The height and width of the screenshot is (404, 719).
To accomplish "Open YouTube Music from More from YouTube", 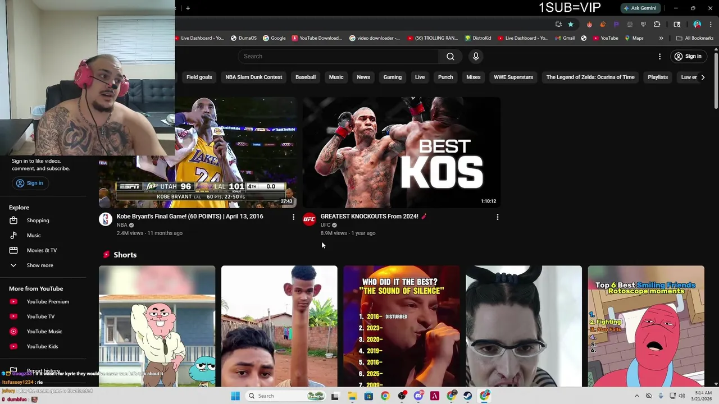I will (44, 332).
